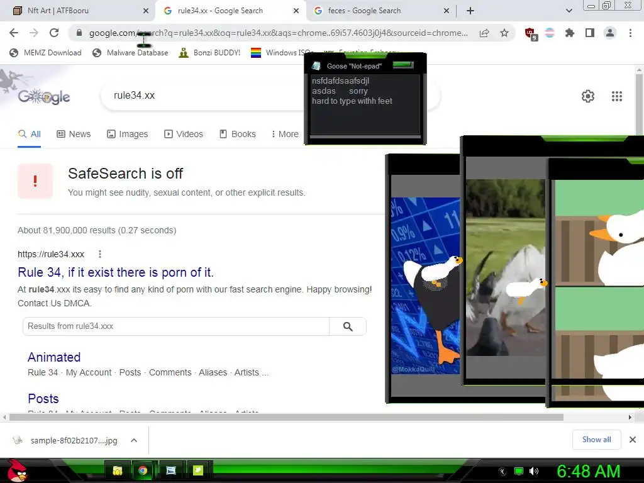Close the feces Google Search tab

click(447, 11)
